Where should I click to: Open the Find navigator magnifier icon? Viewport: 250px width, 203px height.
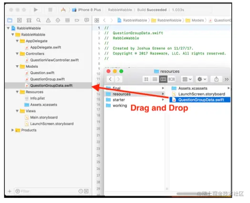tap(39, 20)
